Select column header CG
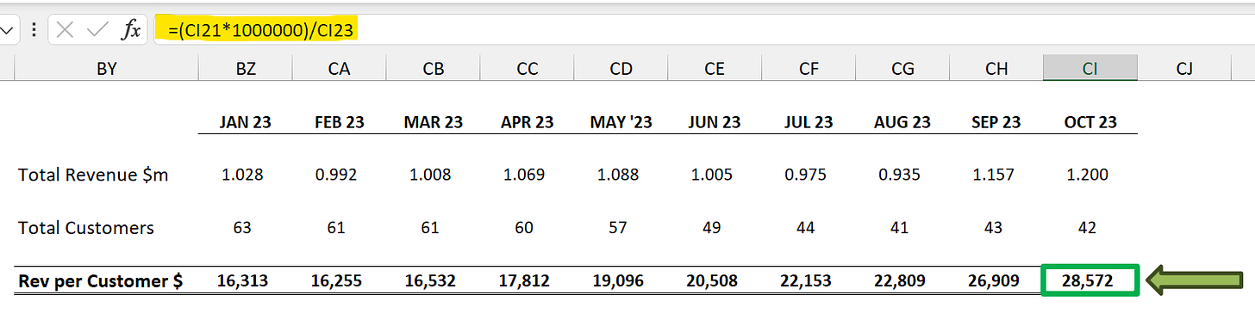 click(x=902, y=69)
